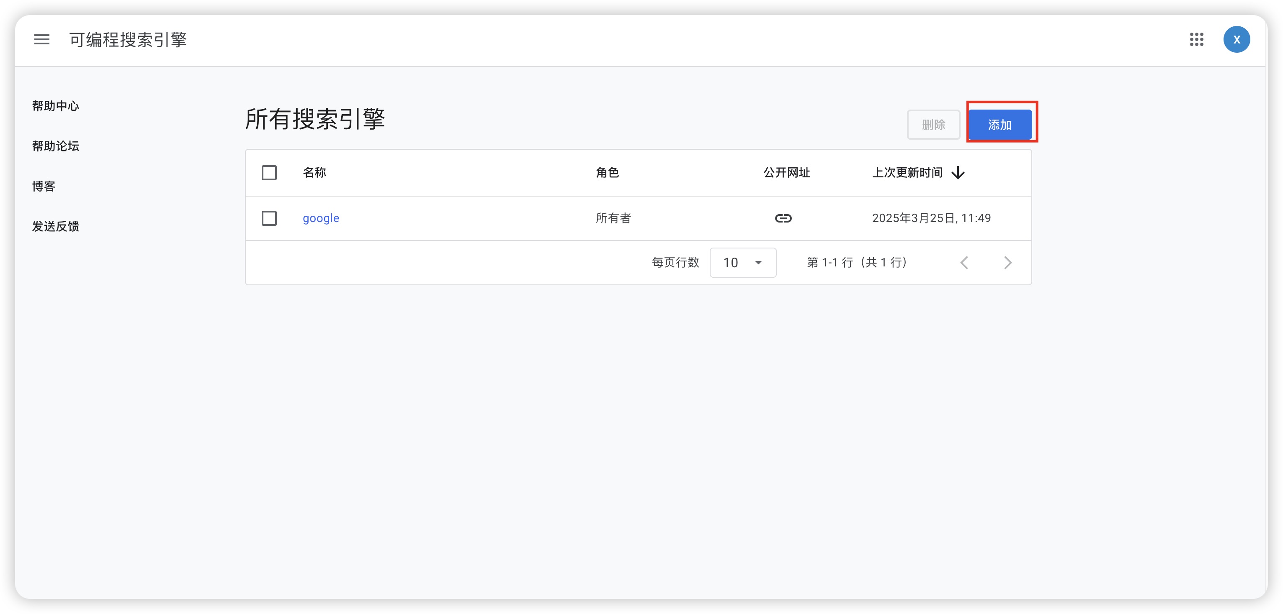The image size is (1283, 614).
Task: Click the 上次更新时间 column header
Action: coord(907,173)
